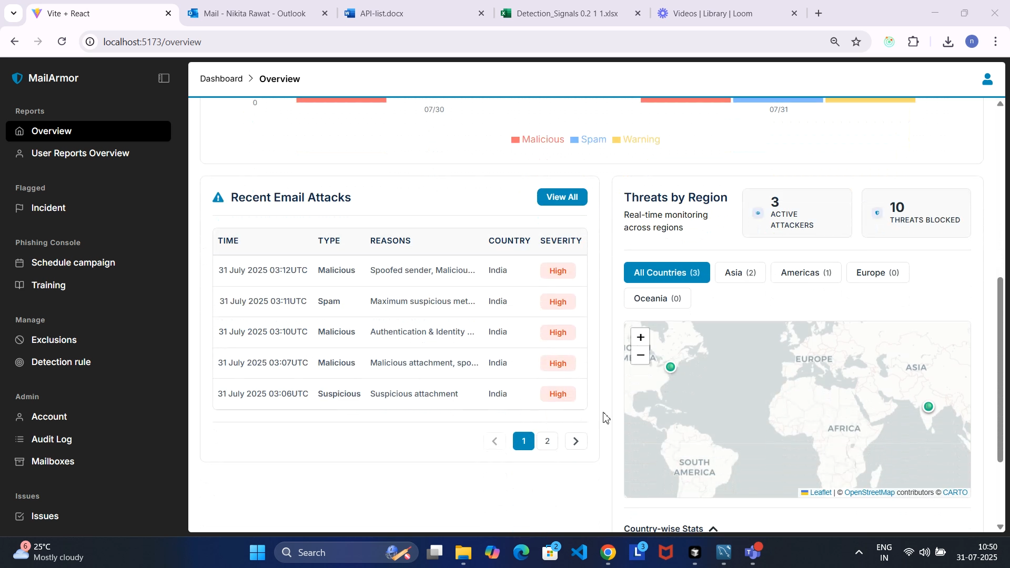Open the Detection rule settings

(60, 362)
